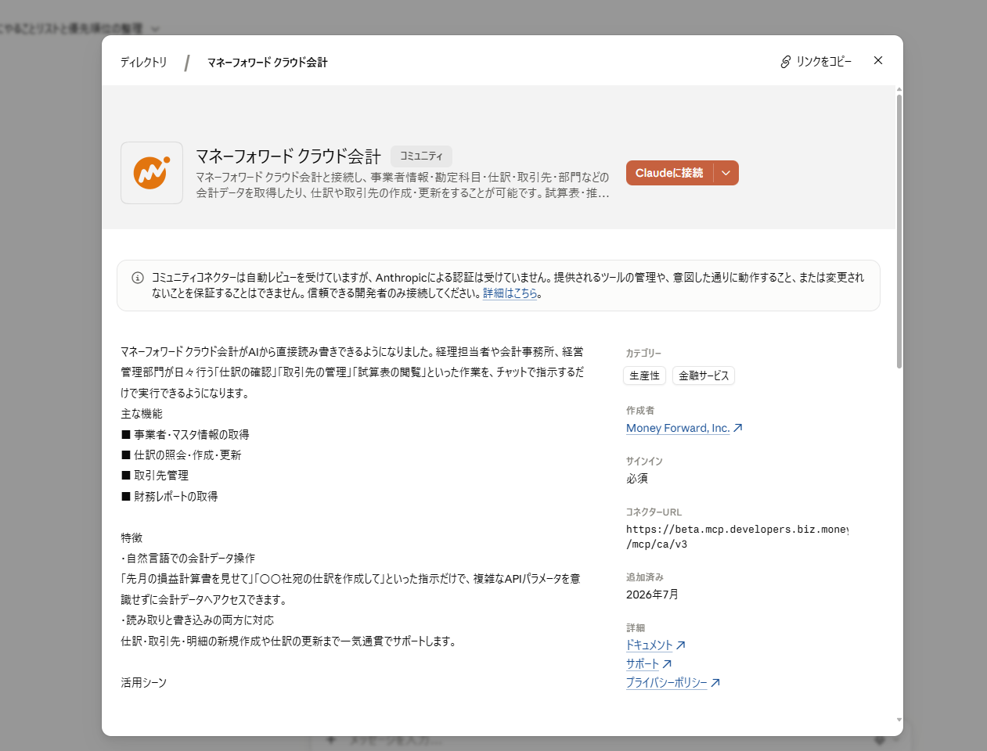Click the link icon beside リンクをコピー

click(786, 62)
